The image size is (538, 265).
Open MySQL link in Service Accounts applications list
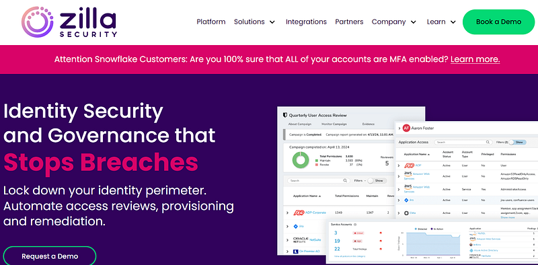click(482, 233)
